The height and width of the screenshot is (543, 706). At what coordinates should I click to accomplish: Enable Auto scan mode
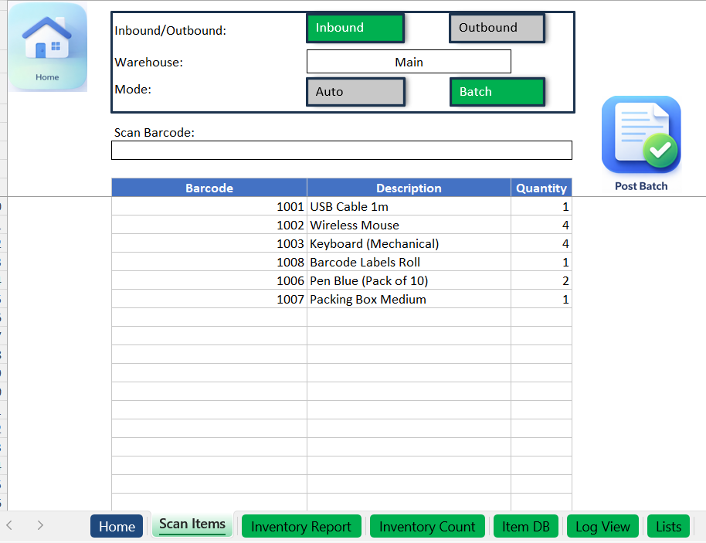click(355, 92)
